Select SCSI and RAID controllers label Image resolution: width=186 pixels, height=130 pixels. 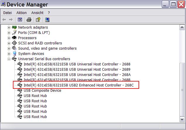point(40,43)
